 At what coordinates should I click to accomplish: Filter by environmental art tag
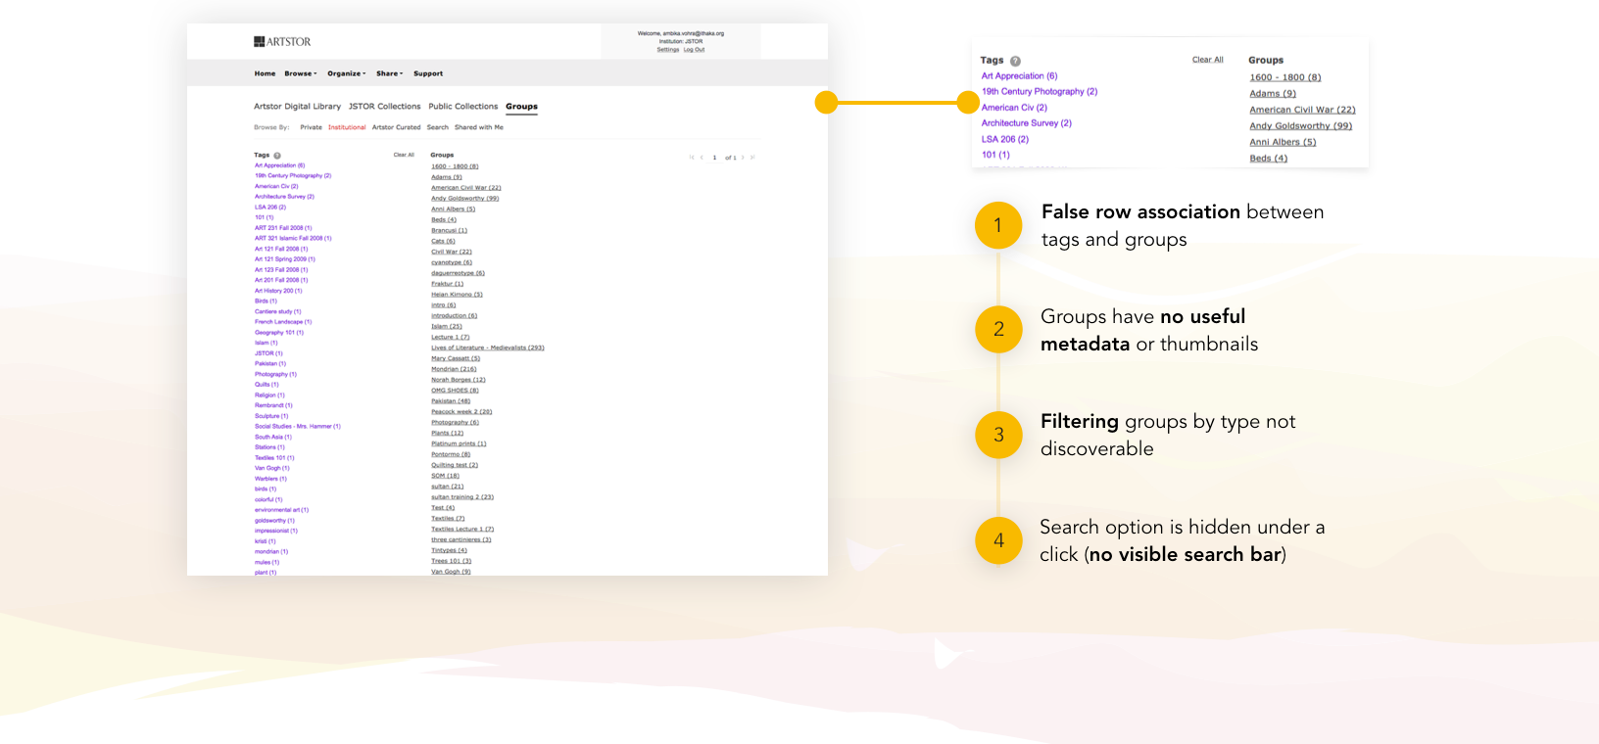pyautogui.click(x=281, y=510)
